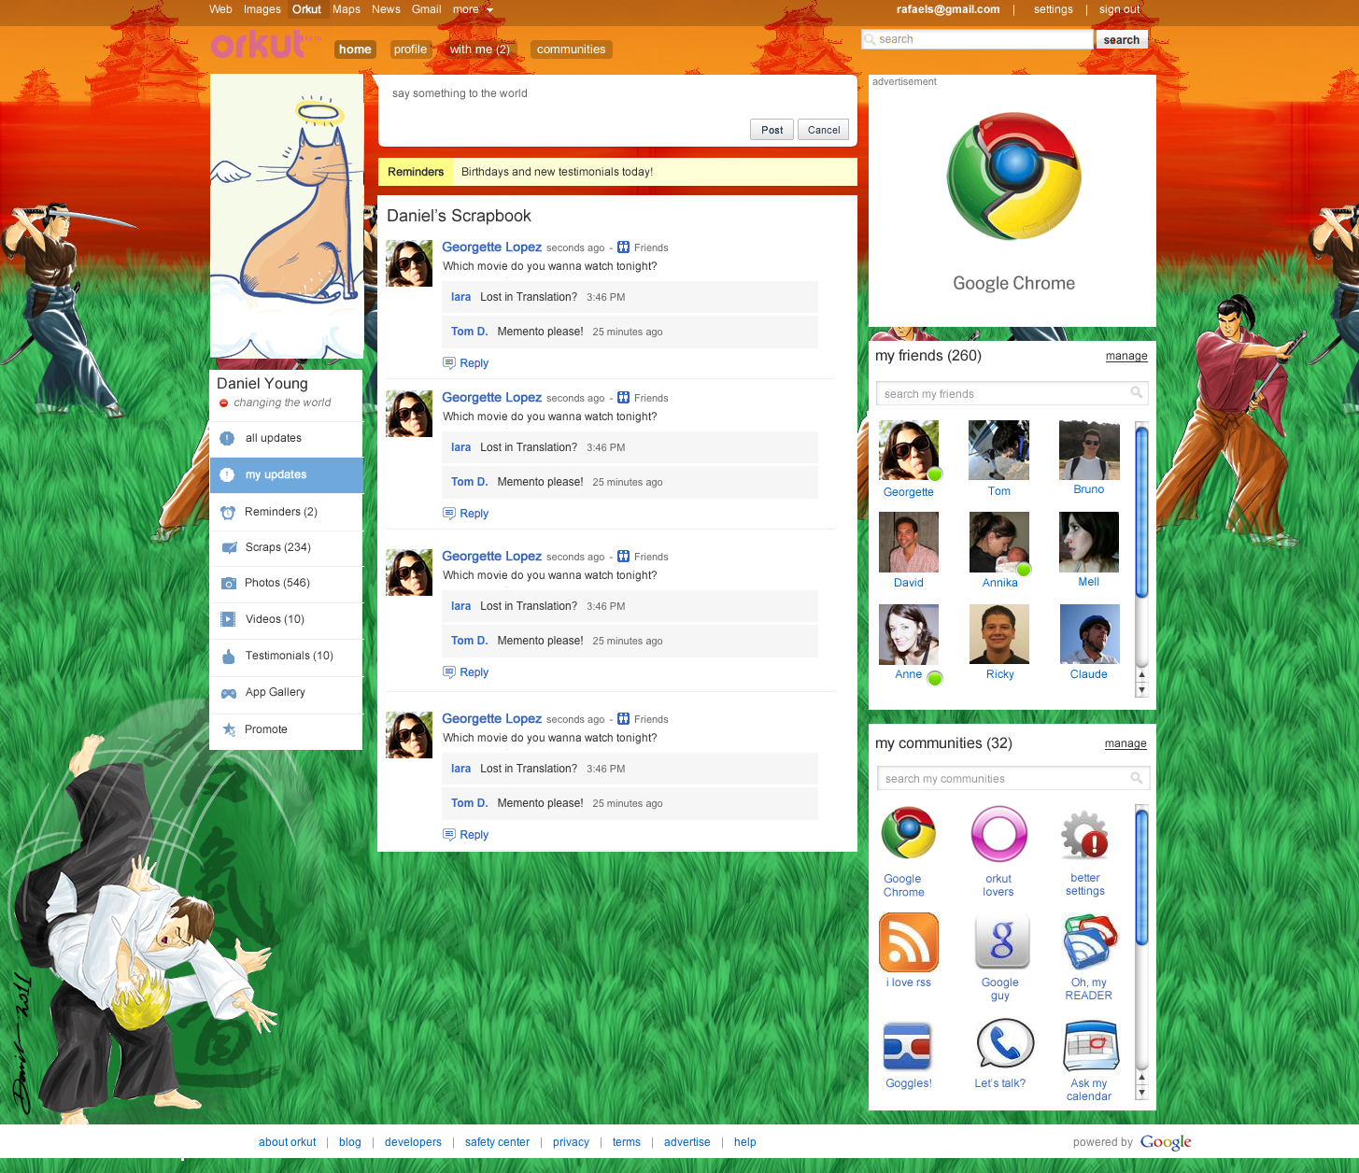Open Images from the top bar
The image size is (1359, 1173).
262,9
